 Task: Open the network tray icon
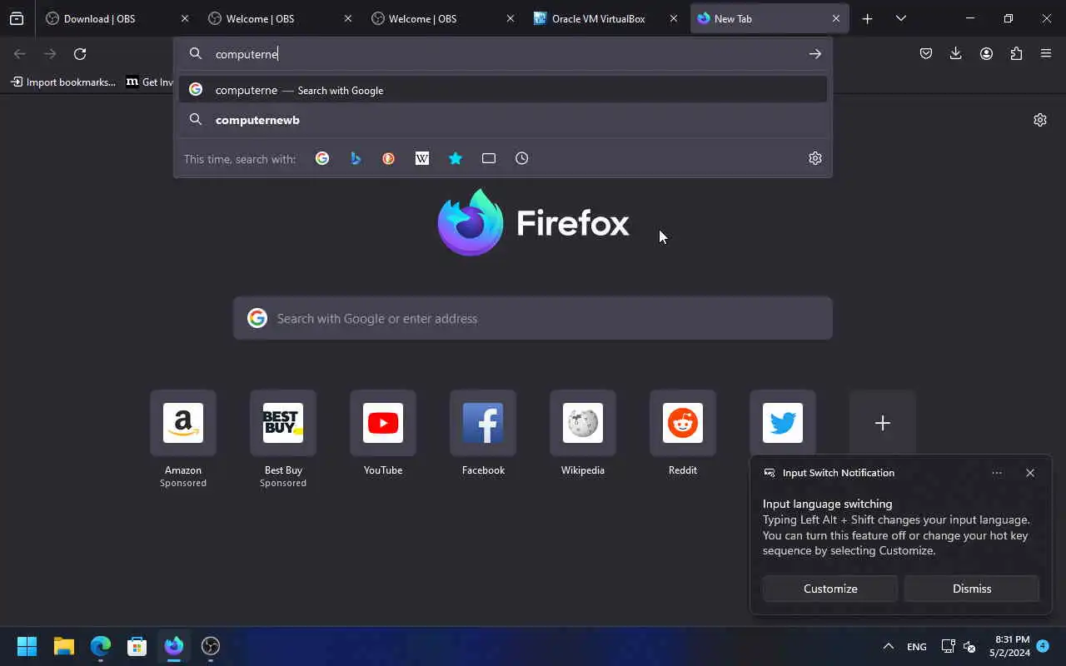click(948, 646)
